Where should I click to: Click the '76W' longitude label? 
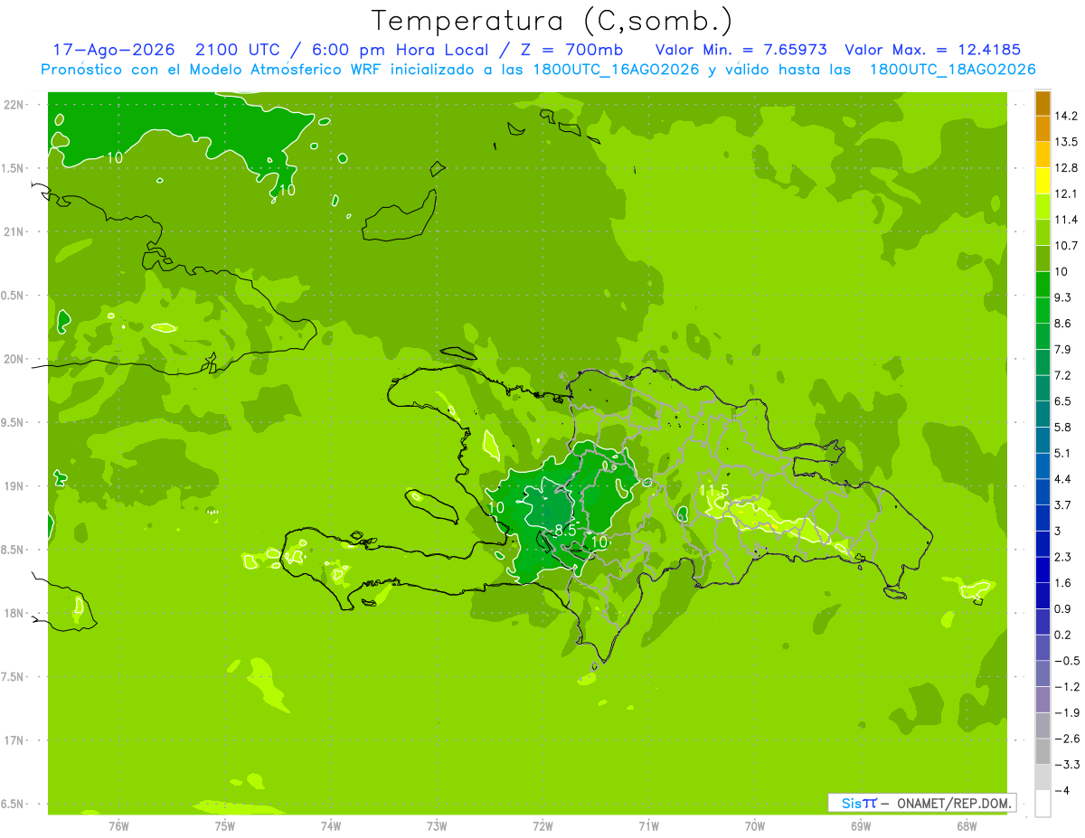(x=118, y=826)
